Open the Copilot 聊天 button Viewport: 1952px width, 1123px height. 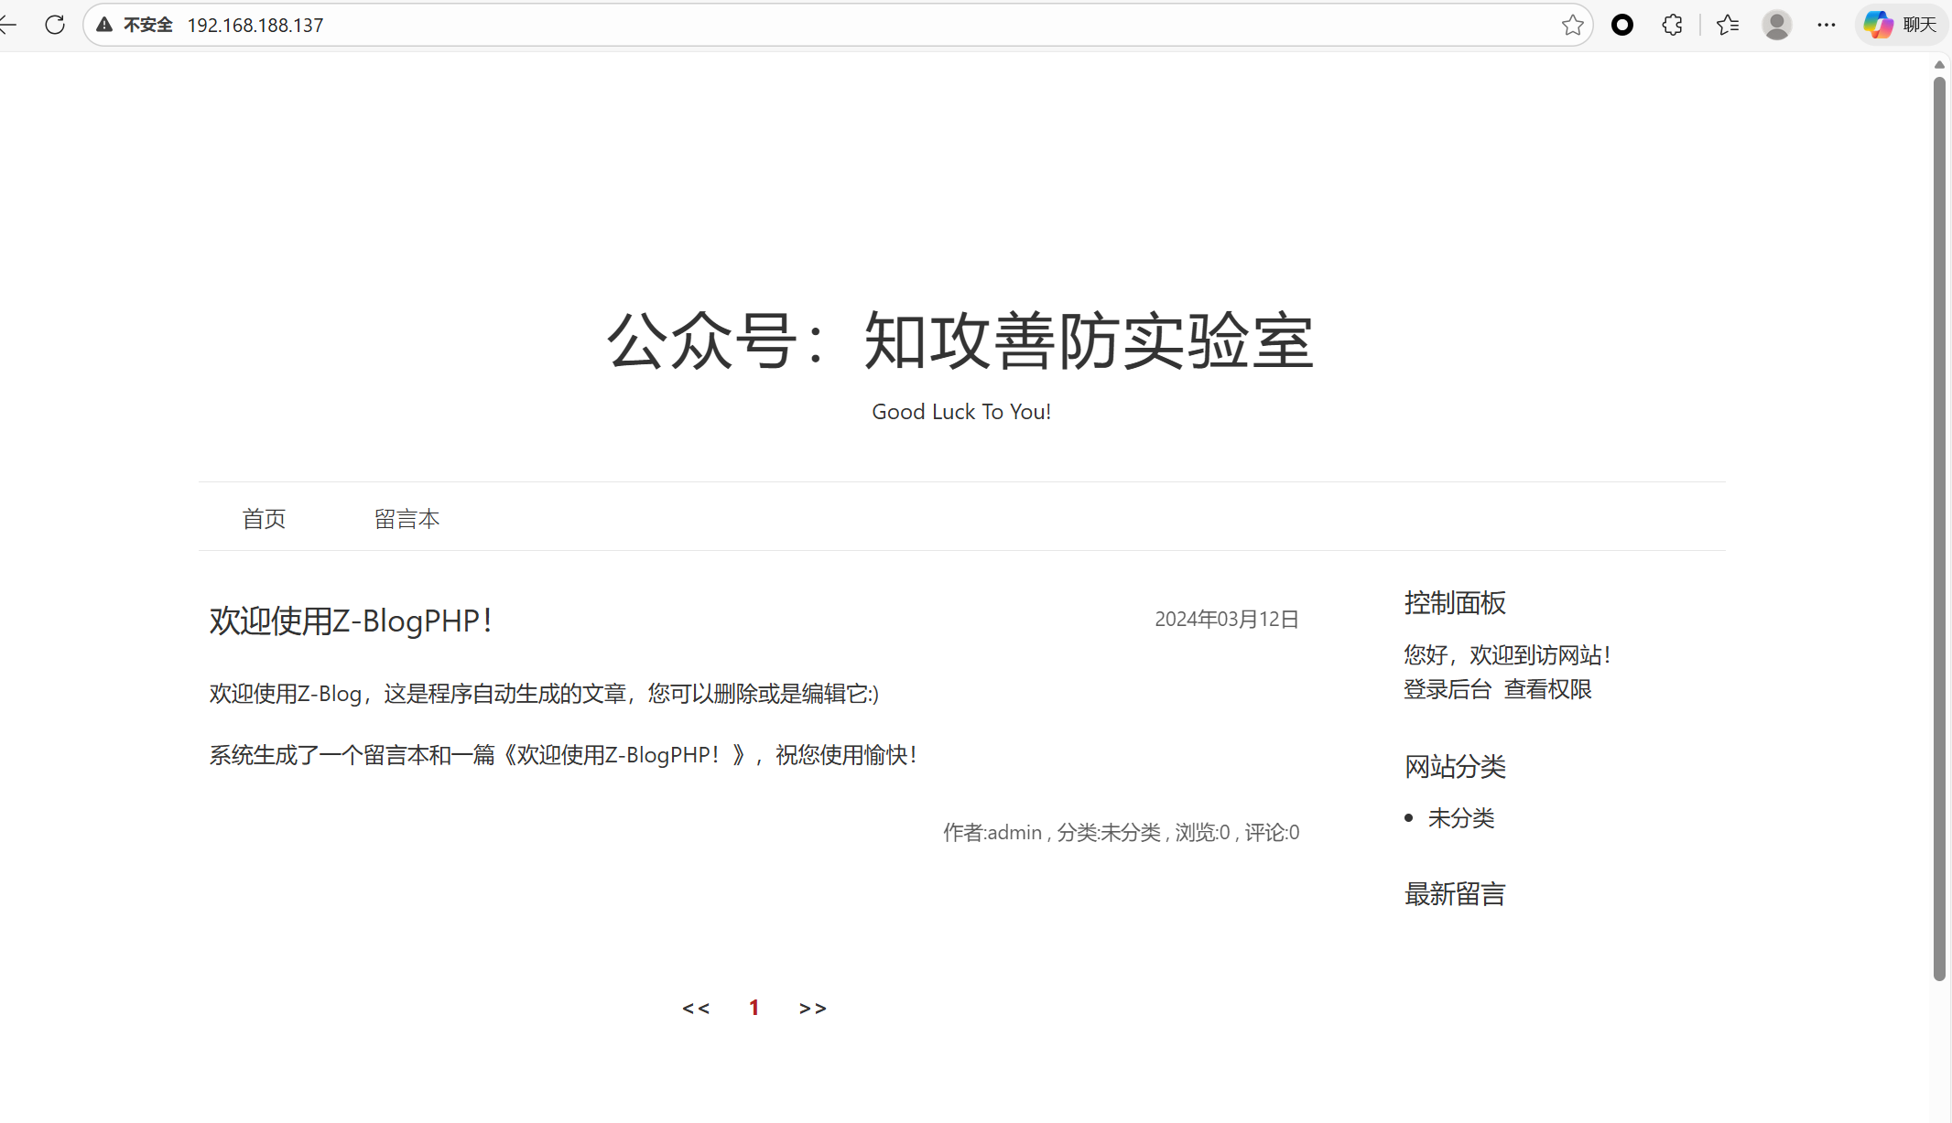[x=1901, y=25]
